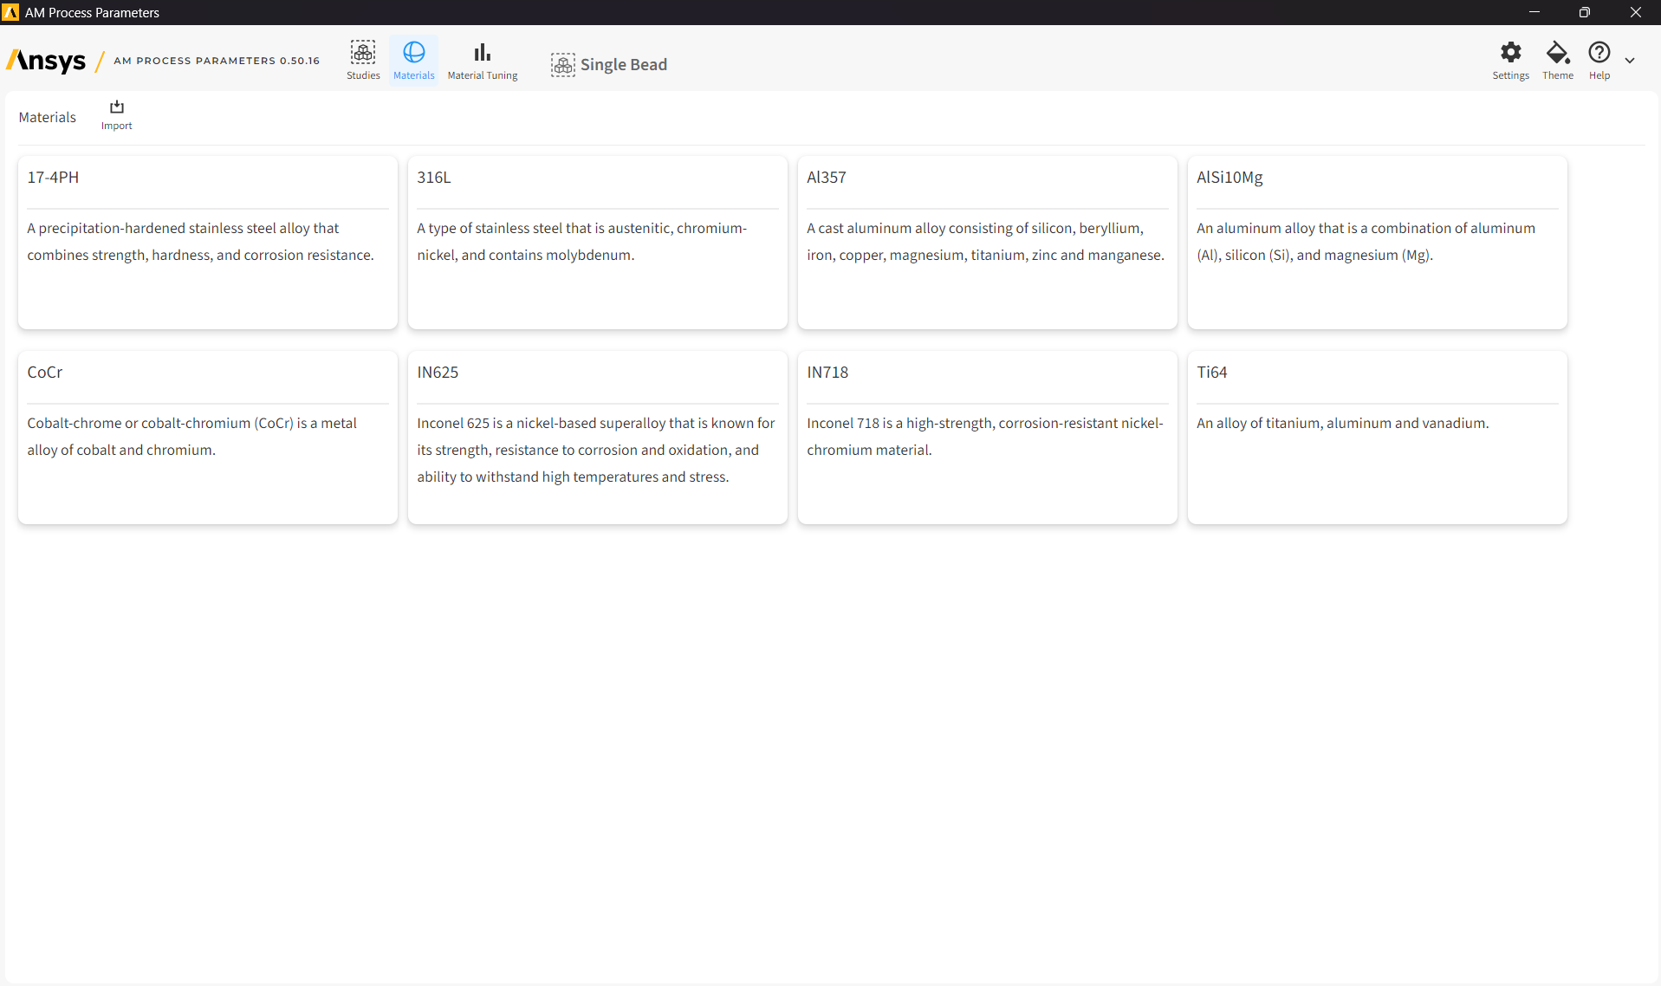1661x986 pixels.
Task: Select the AlSi10Mg material card
Action: click(x=1378, y=243)
